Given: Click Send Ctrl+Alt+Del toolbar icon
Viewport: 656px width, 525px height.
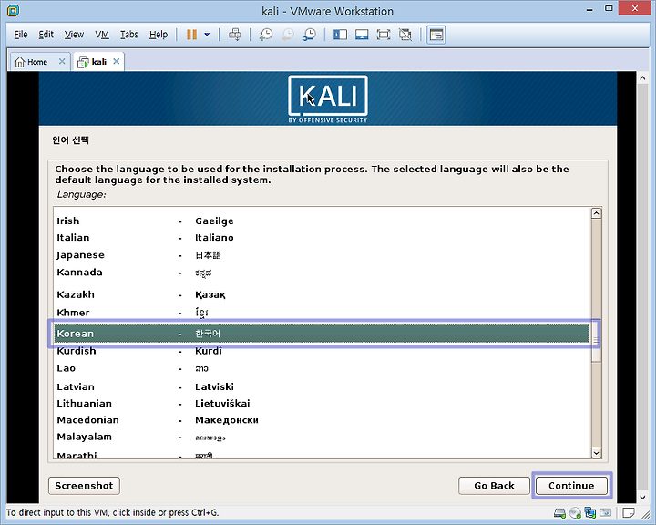Looking at the screenshot, I should pyautogui.click(x=235, y=35).
